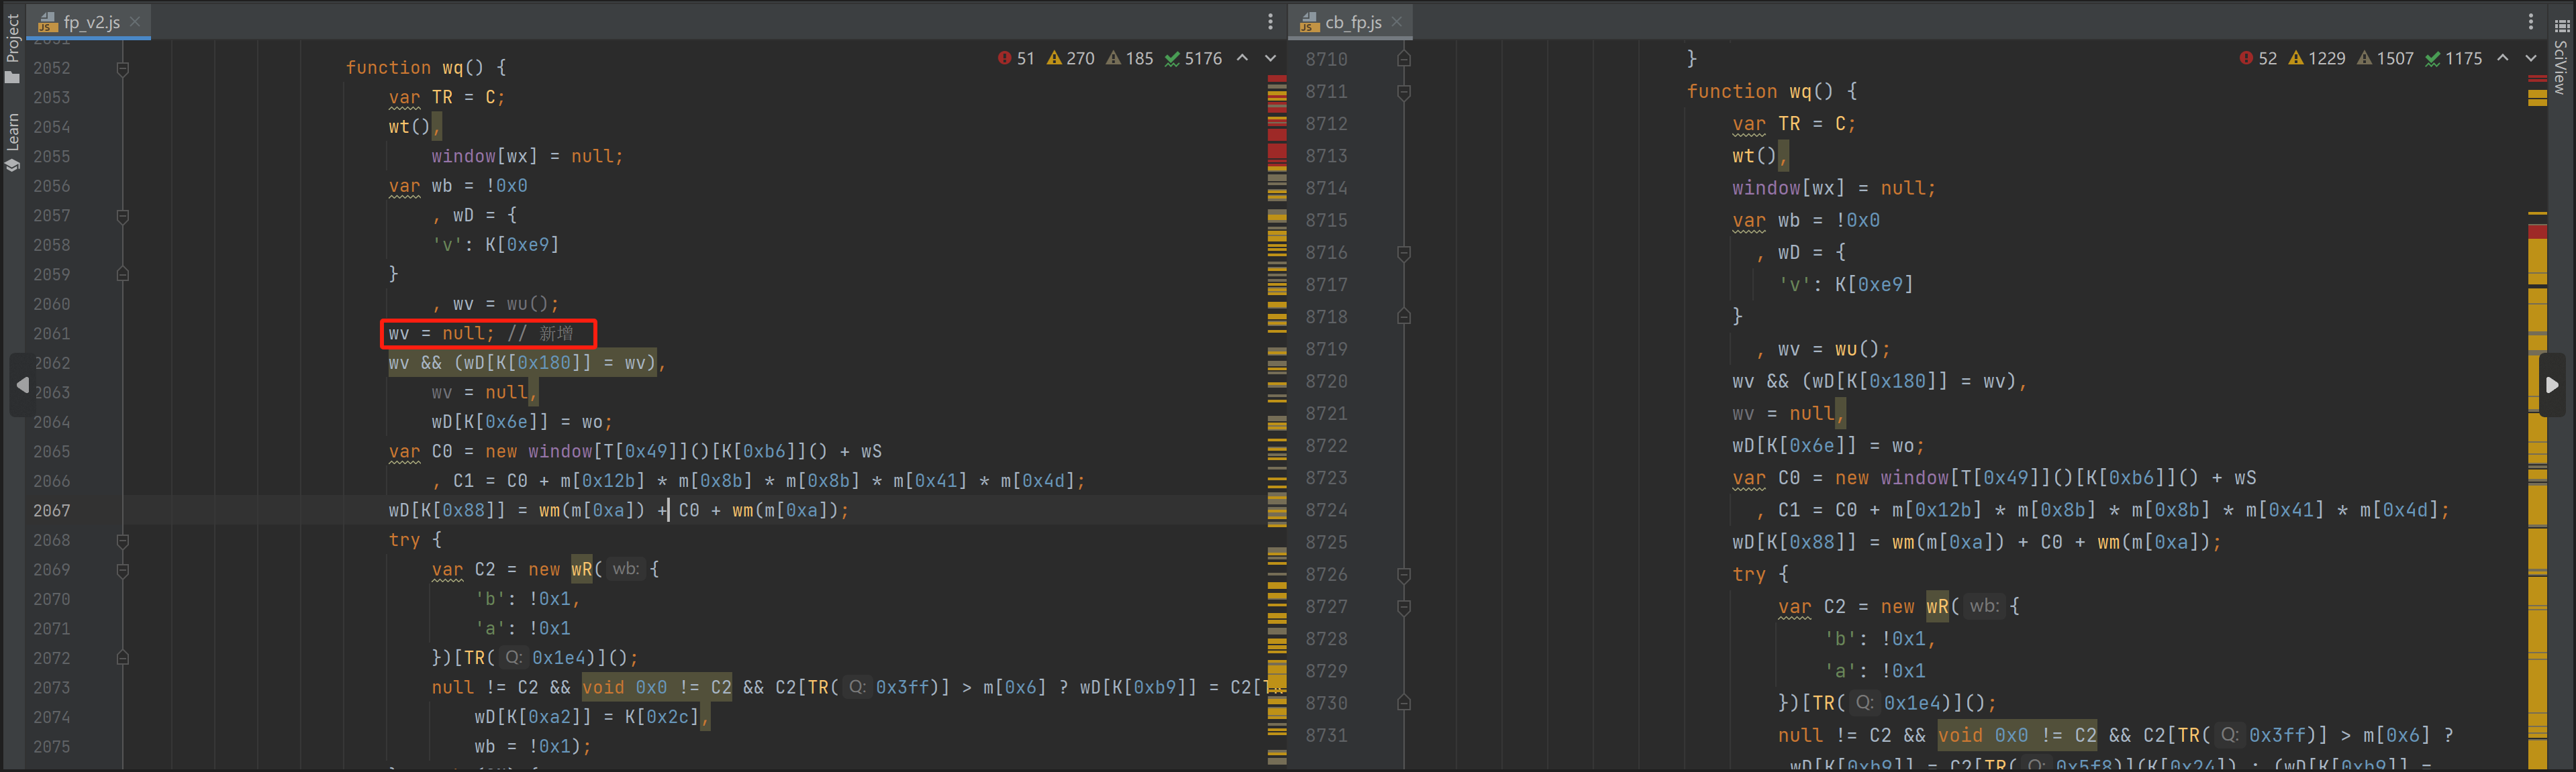Click fold end marker at line 2059
This screenshot has height=772, width=2576.
[x=123, y=274]
